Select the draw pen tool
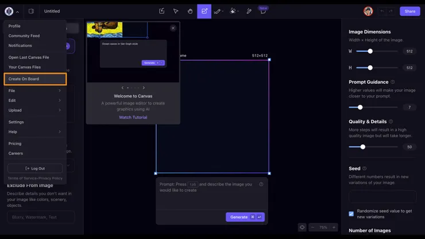Image resolution: width=425 pixels, height=239 pixels. point(217,11)
